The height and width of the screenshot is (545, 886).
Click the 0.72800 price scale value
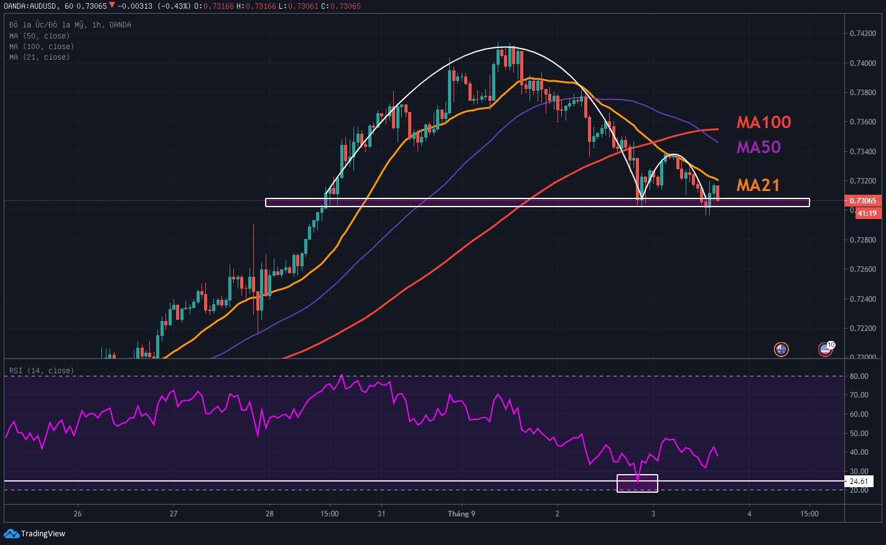click(863, 240)
